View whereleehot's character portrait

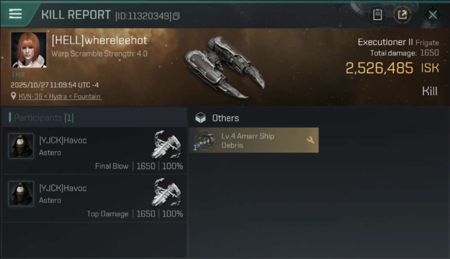[28, 50]
